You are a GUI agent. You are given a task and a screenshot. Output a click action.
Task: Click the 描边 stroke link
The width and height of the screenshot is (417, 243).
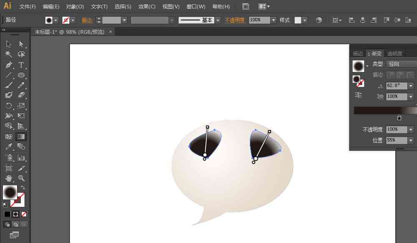[87, 20]
